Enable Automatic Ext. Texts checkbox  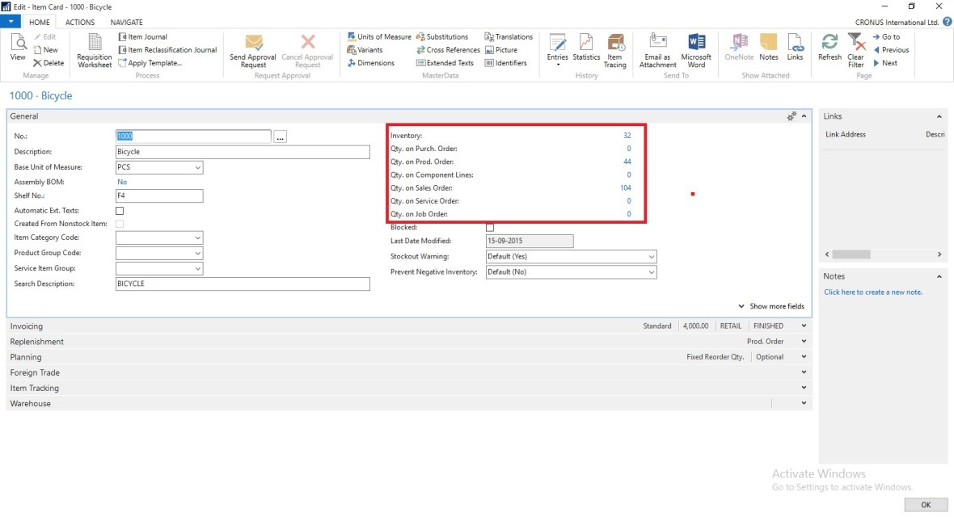(x=120, y=211)
